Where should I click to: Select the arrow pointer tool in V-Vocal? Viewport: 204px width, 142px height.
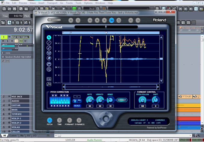point(49,38)
